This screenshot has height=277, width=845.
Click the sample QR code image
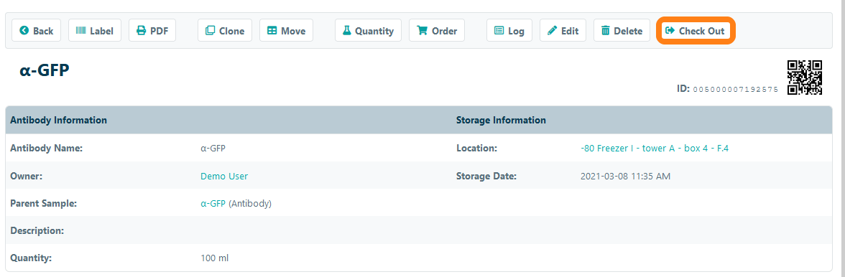click(805, 78)
